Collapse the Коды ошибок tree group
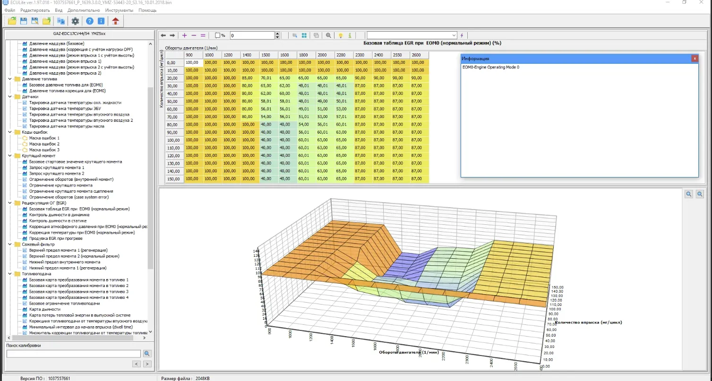Viewport: 712px width, 381px height. [11, 132]
